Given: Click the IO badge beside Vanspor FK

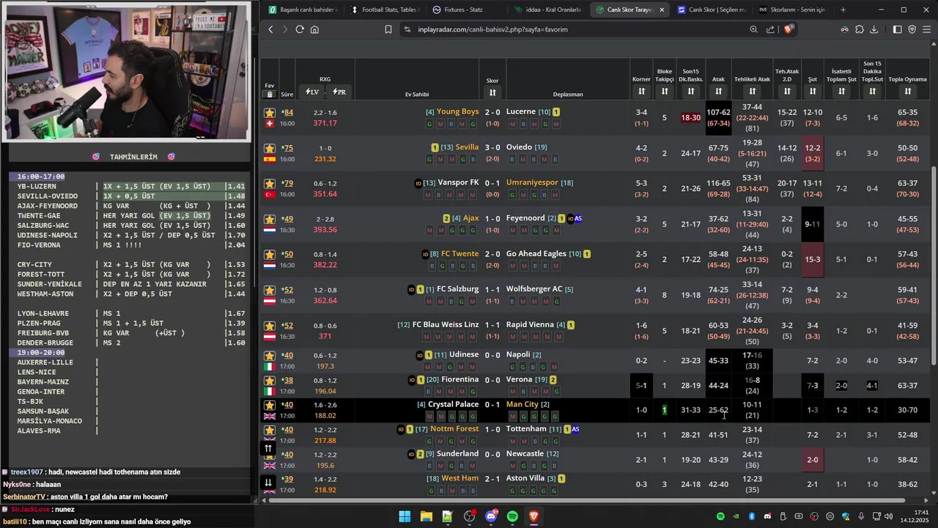Looking at the screenshot, I should pyautogui.click(x=418, y=183).
